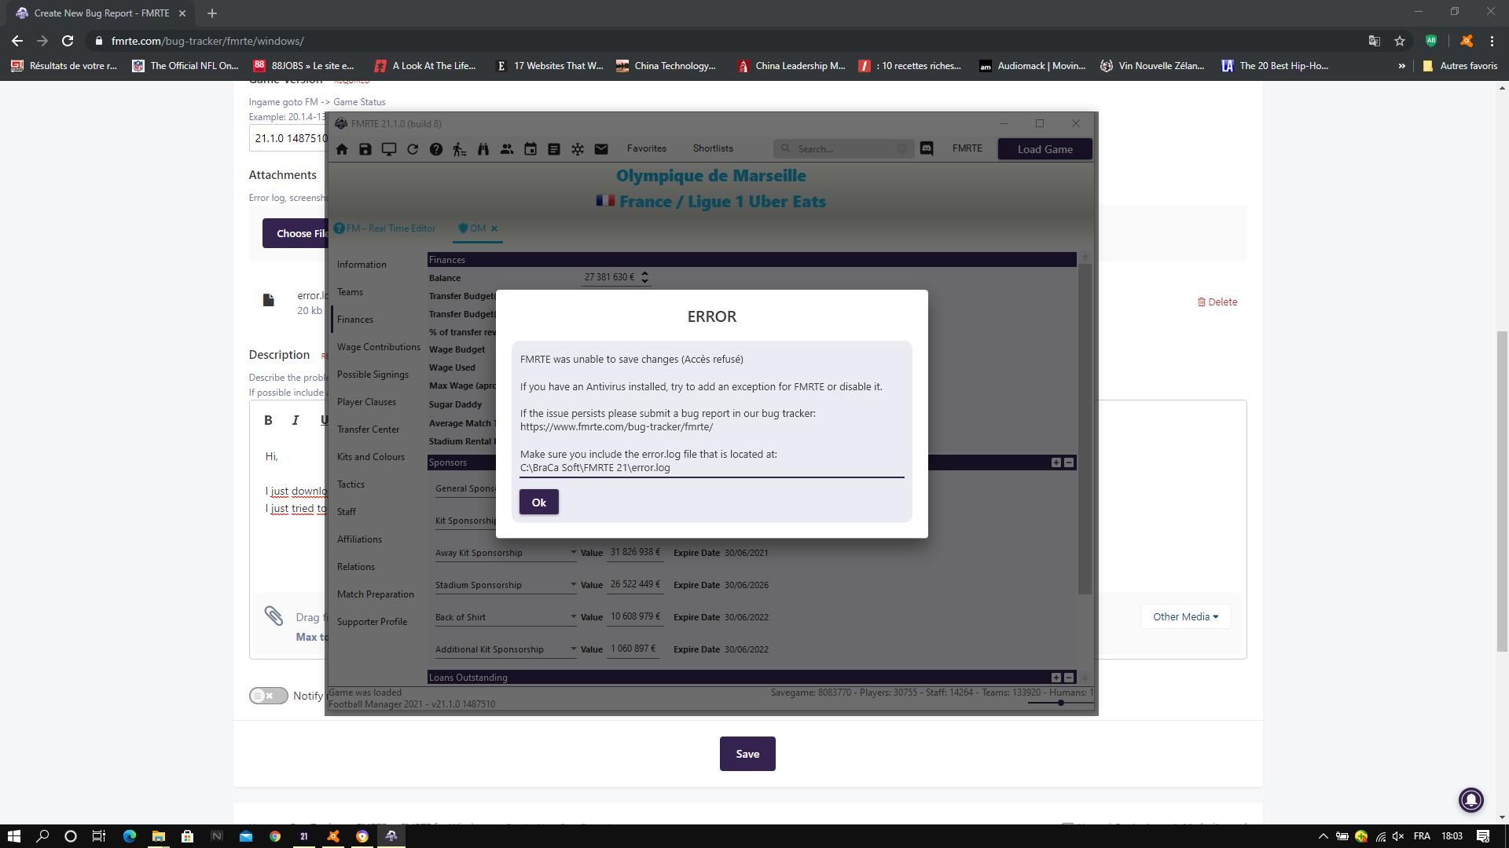
Task: Collapse the Sponsors section with minus icon
Action: click(1069, 462)
